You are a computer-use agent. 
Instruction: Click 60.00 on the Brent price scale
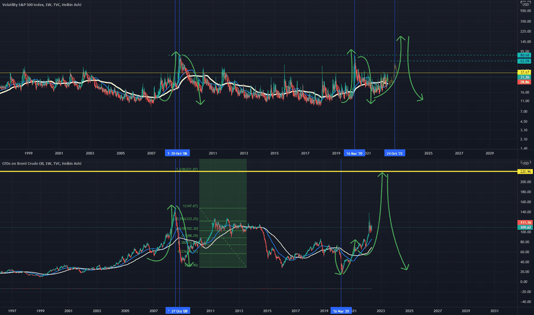pos(526,252)
